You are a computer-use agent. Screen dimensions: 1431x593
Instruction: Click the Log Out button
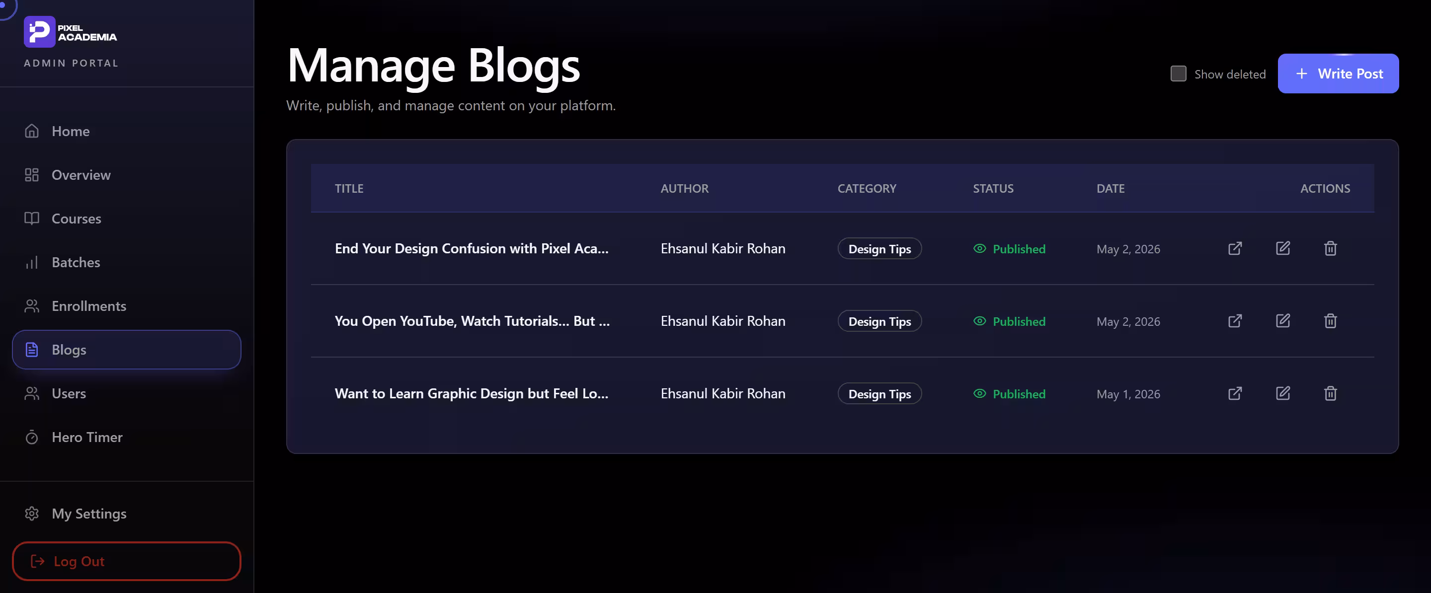point(127,561)
